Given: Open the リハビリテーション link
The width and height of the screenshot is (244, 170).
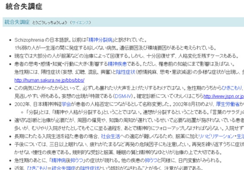Looking at the screenshot, I should (x=216, y=136).
